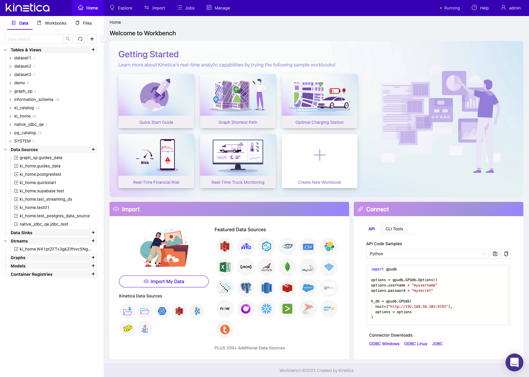The width and height of the screenshot is (529, 377).
Task: Click the data search magnifier icon
Action: [68, 39]
